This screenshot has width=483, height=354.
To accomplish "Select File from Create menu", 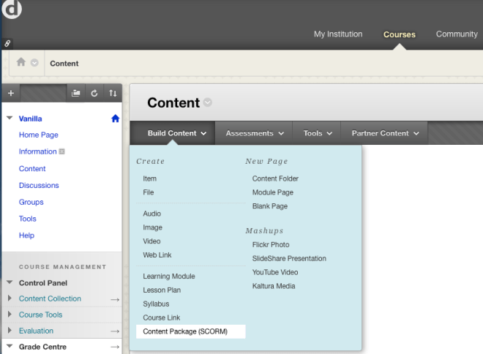I will pos(148,192).
